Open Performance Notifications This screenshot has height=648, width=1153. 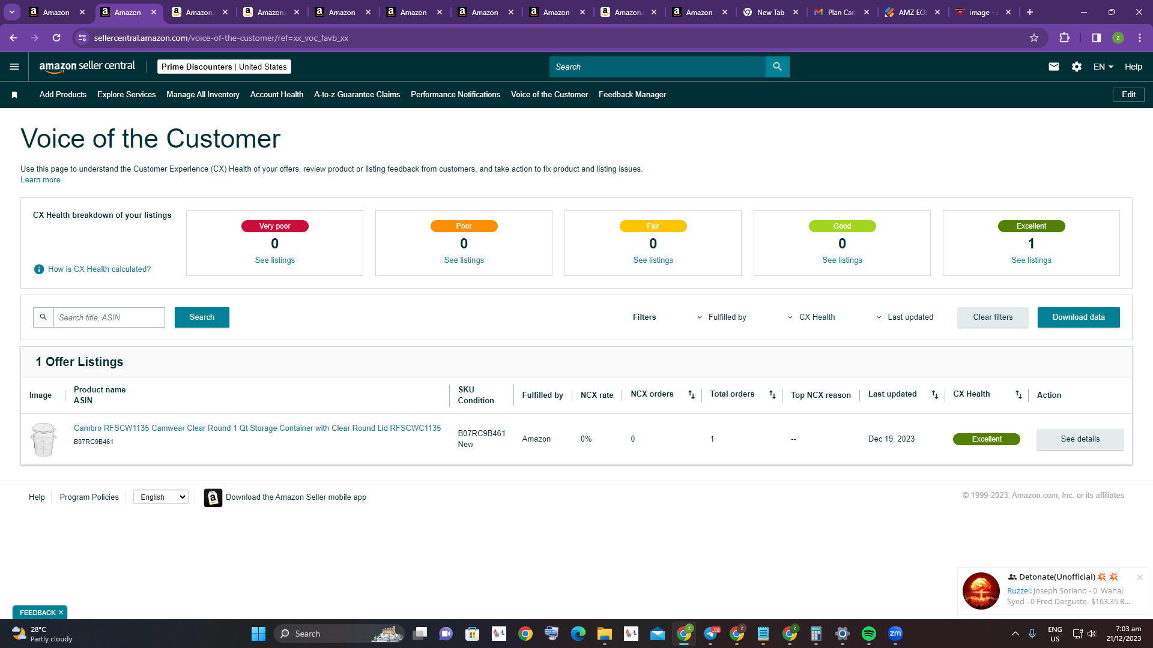click(455, 95)
